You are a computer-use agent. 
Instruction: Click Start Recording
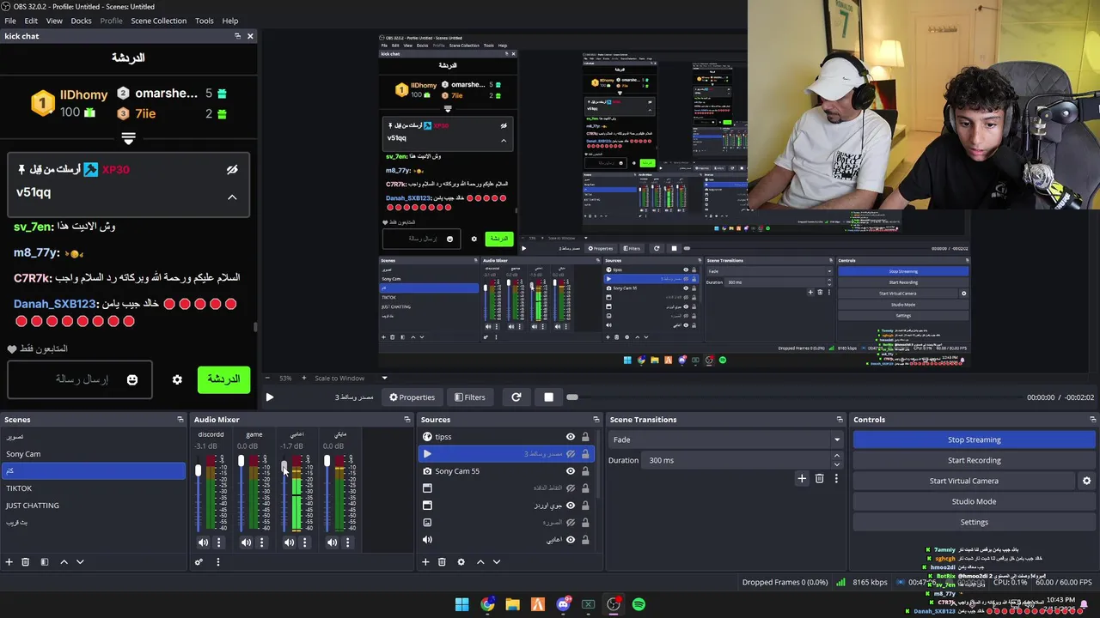tap(974, 460)
